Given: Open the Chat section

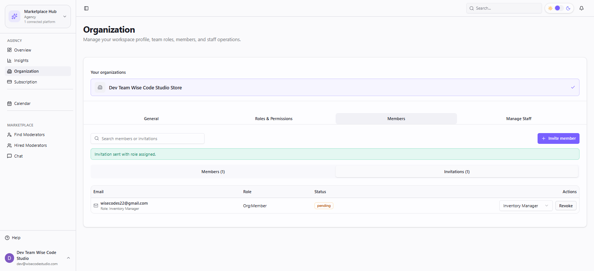Looking at the screenshot, I should tap(38, 156).
